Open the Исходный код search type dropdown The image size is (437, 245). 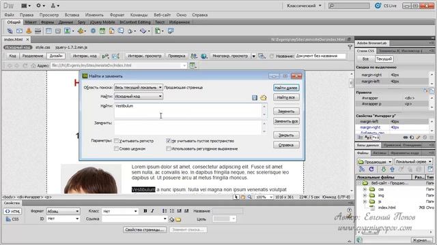(138, 97)
